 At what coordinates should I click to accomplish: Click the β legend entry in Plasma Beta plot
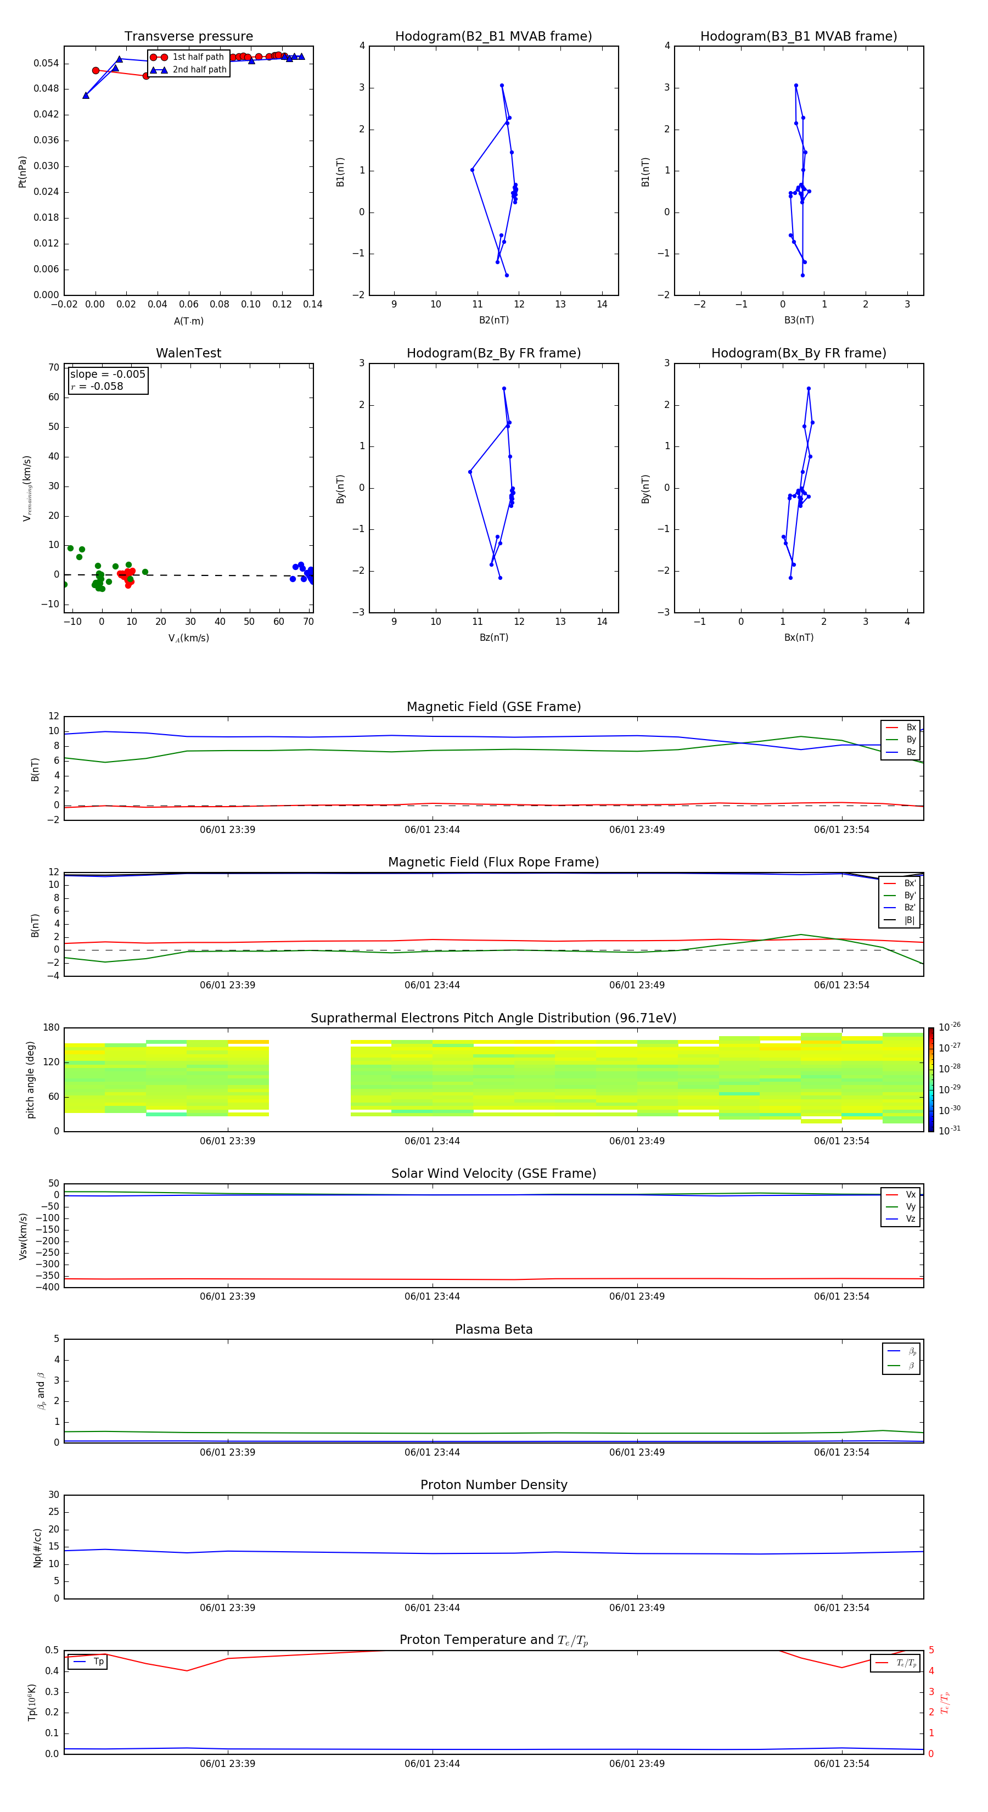coord(901,1366)
